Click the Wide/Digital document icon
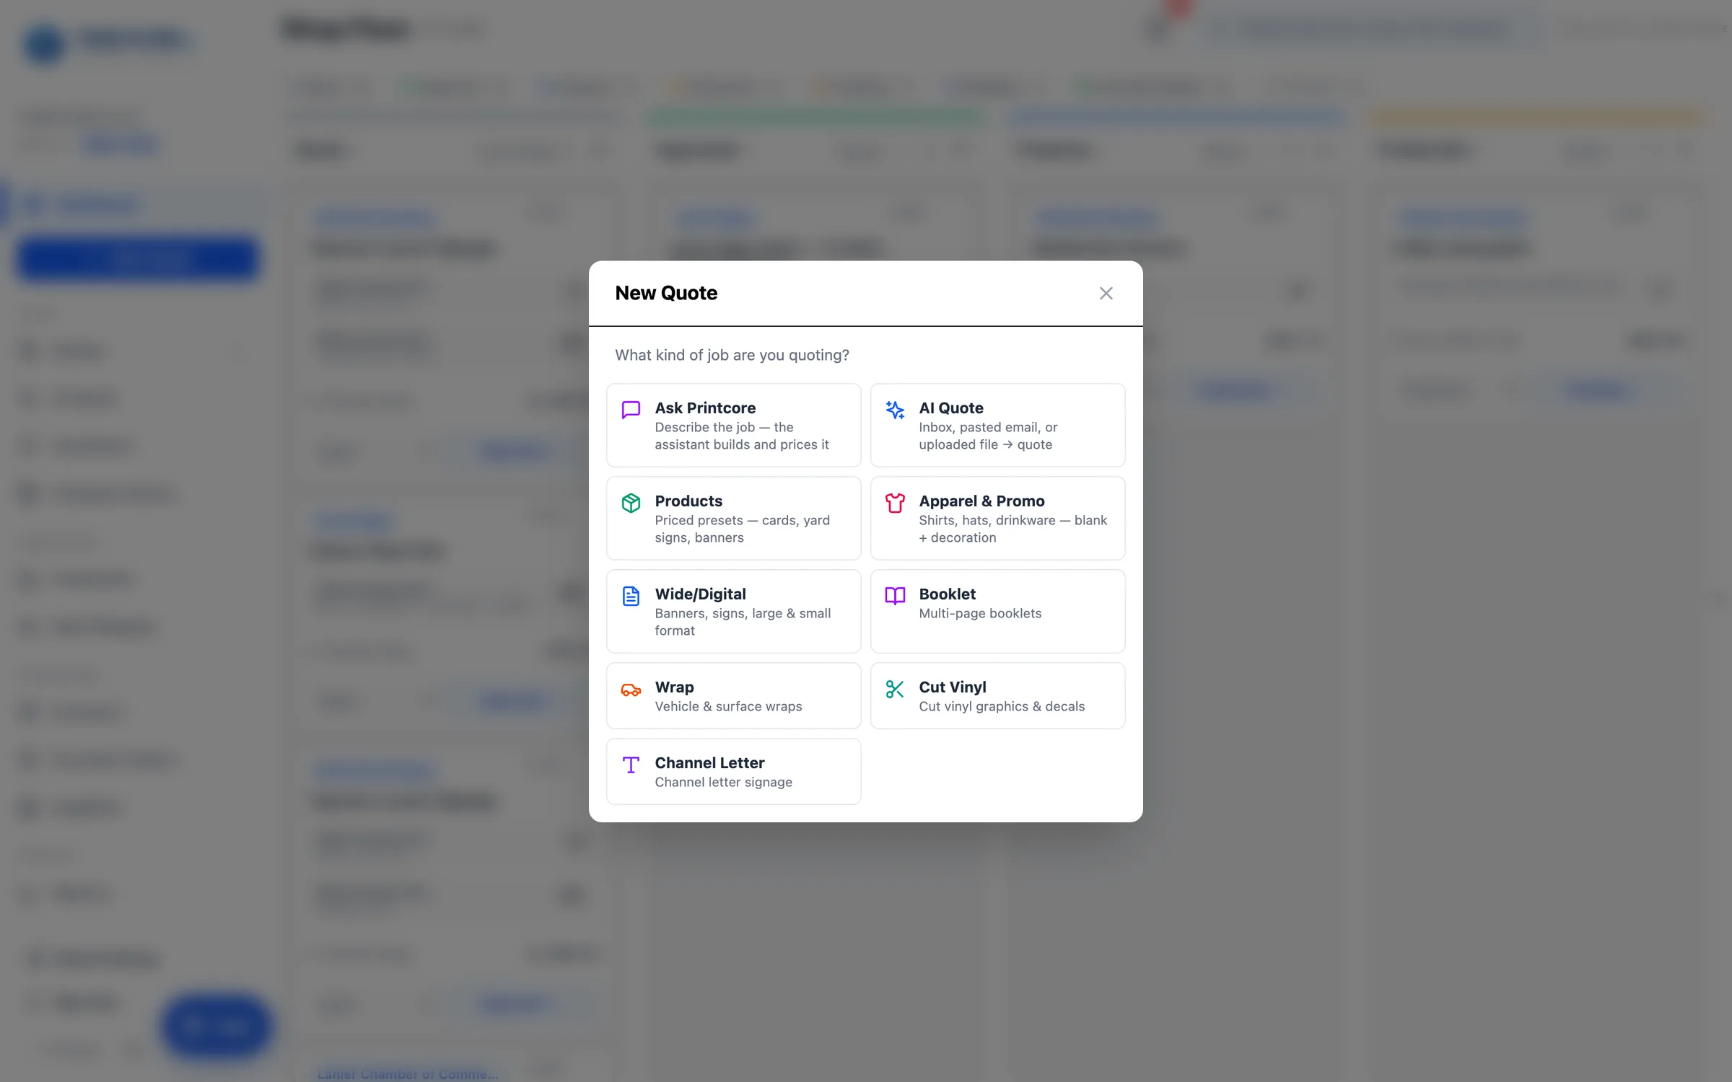This screenshot has width=1732, height=1082. 631,596
